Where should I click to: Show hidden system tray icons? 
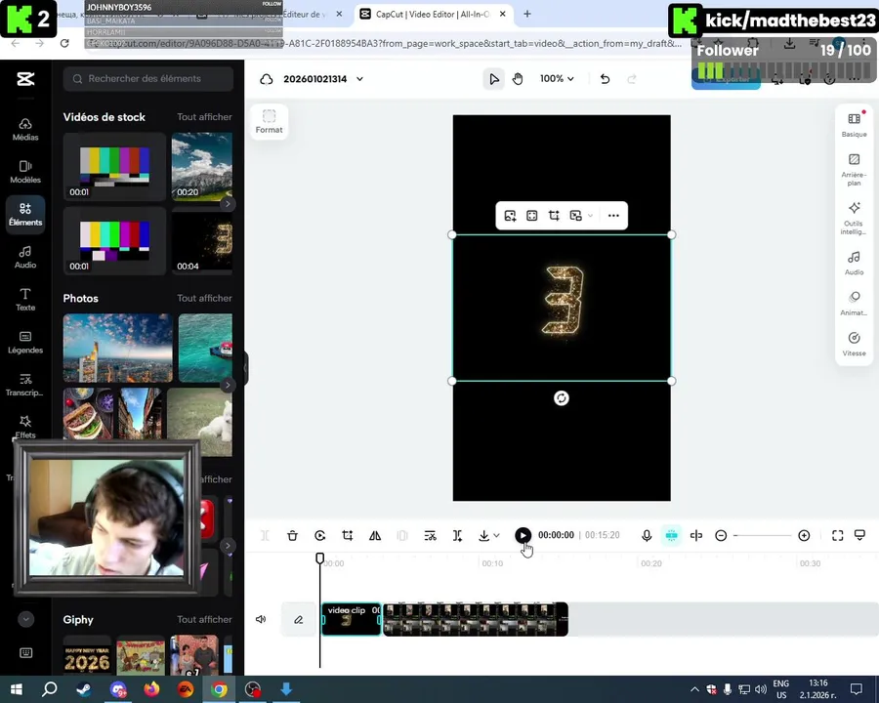point(694,689)
